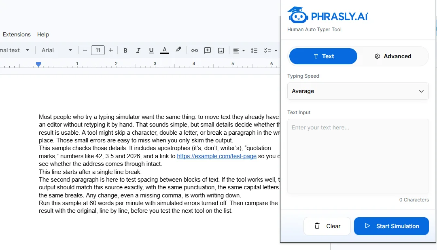This screenshot has width=437, height=250.
Task: Click the text "Most people who try a typing simulator"
Action: (89, 117)
